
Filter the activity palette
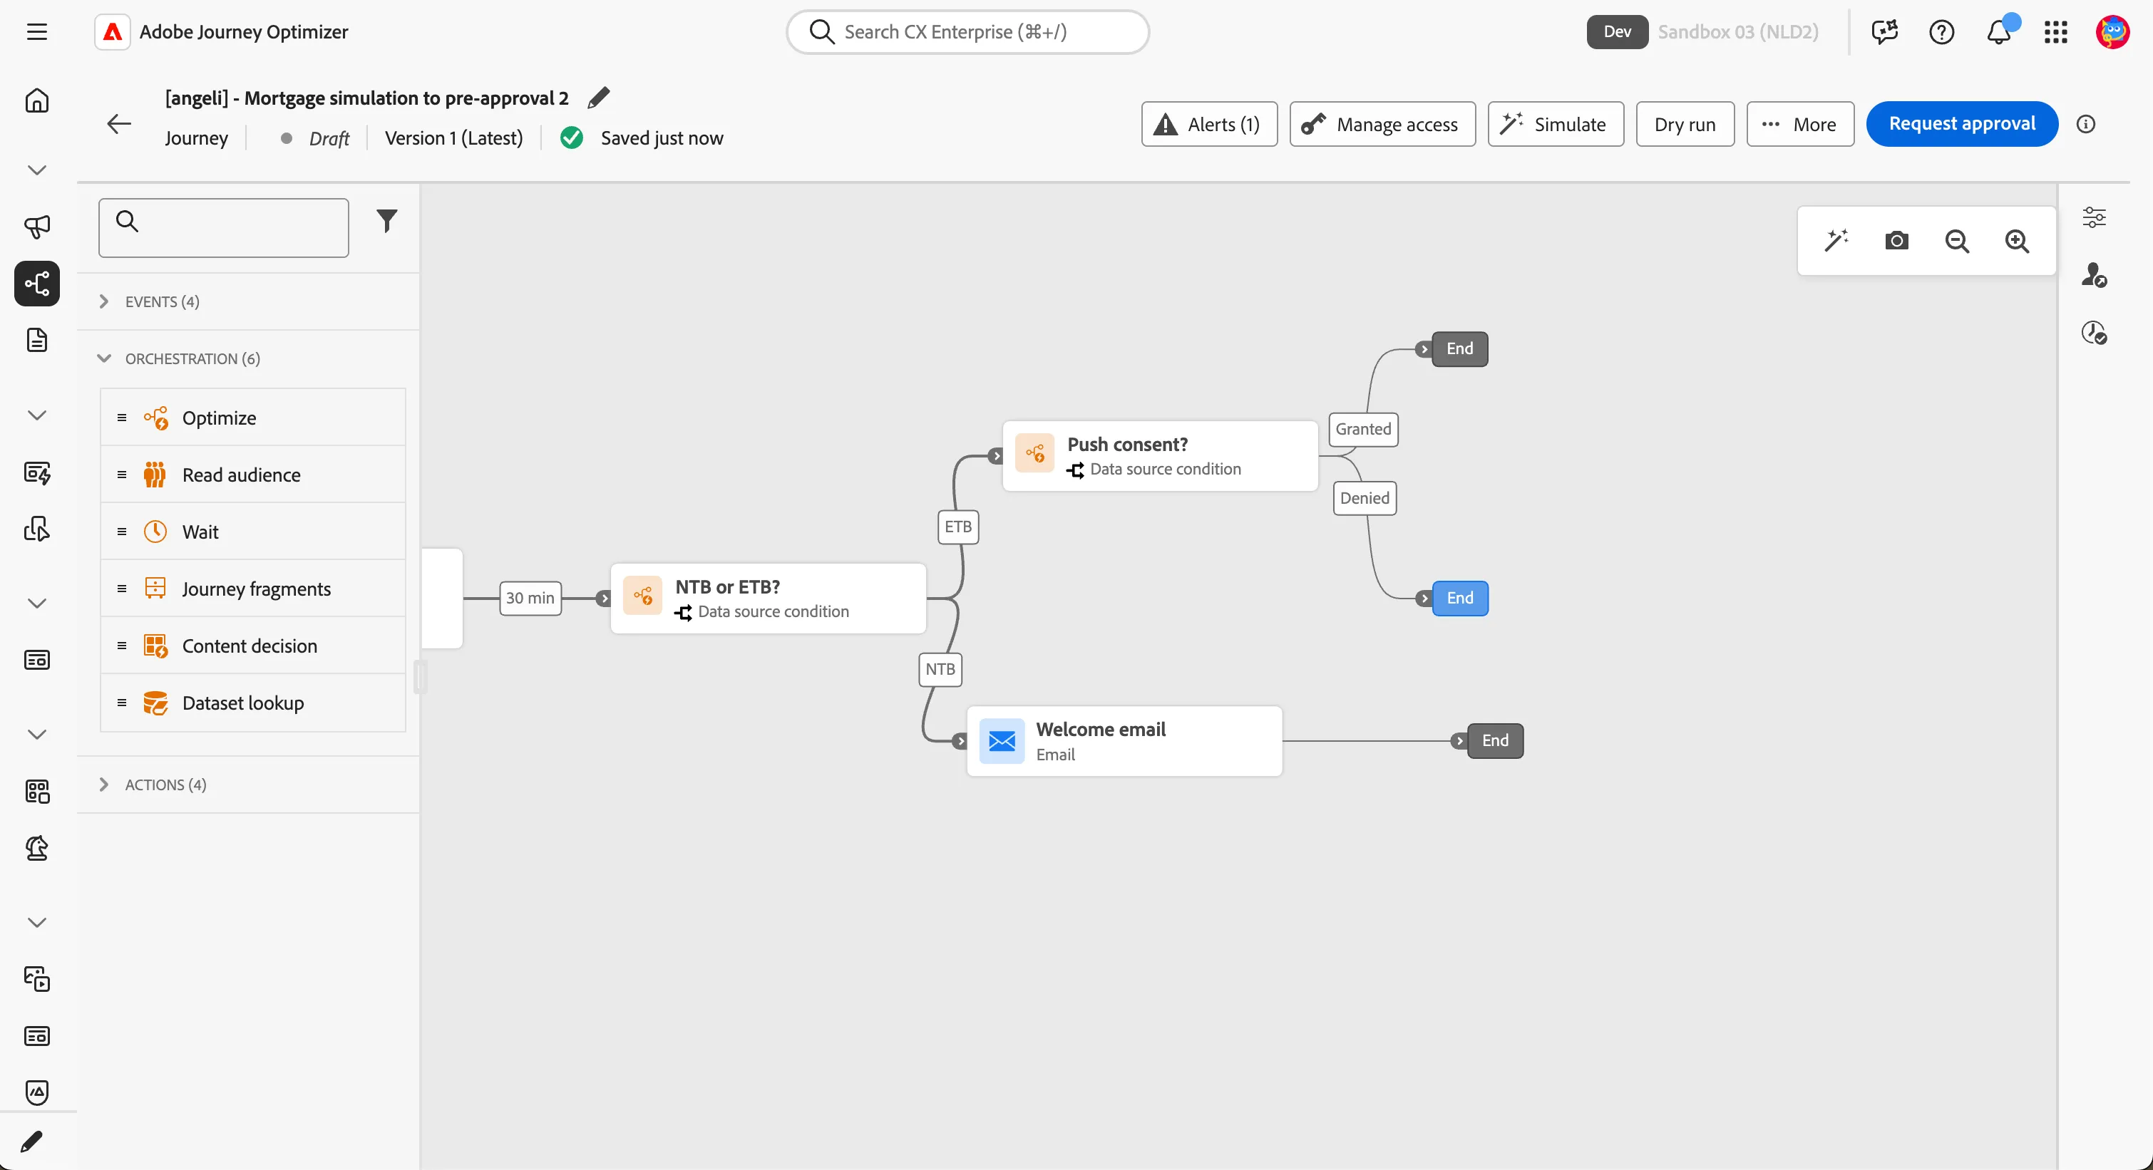coord(386,220)
